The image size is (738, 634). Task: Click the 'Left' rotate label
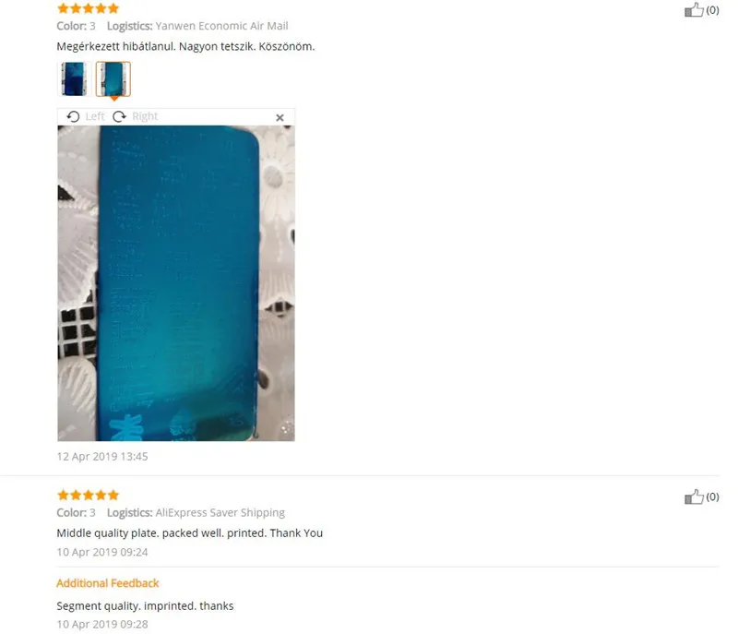tap(95, 116)
